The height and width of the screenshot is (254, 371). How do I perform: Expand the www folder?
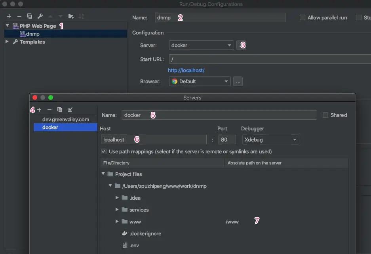tap(117, 222)
